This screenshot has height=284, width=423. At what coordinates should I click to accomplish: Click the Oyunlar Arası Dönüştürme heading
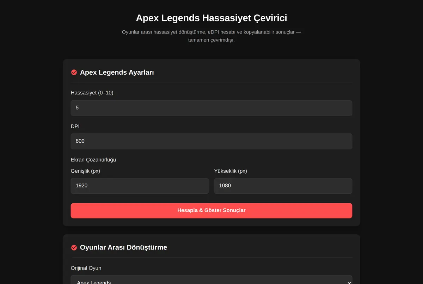point(123,247)
